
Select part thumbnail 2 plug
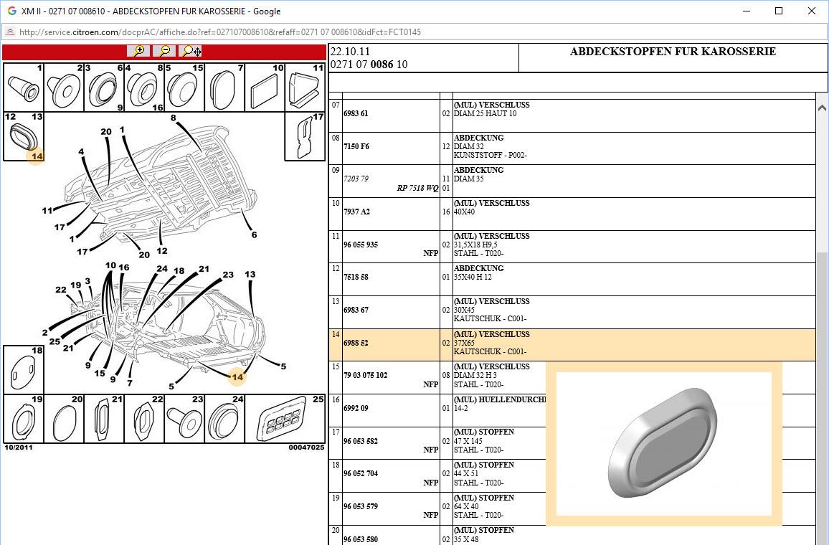[x=64, y=87]
